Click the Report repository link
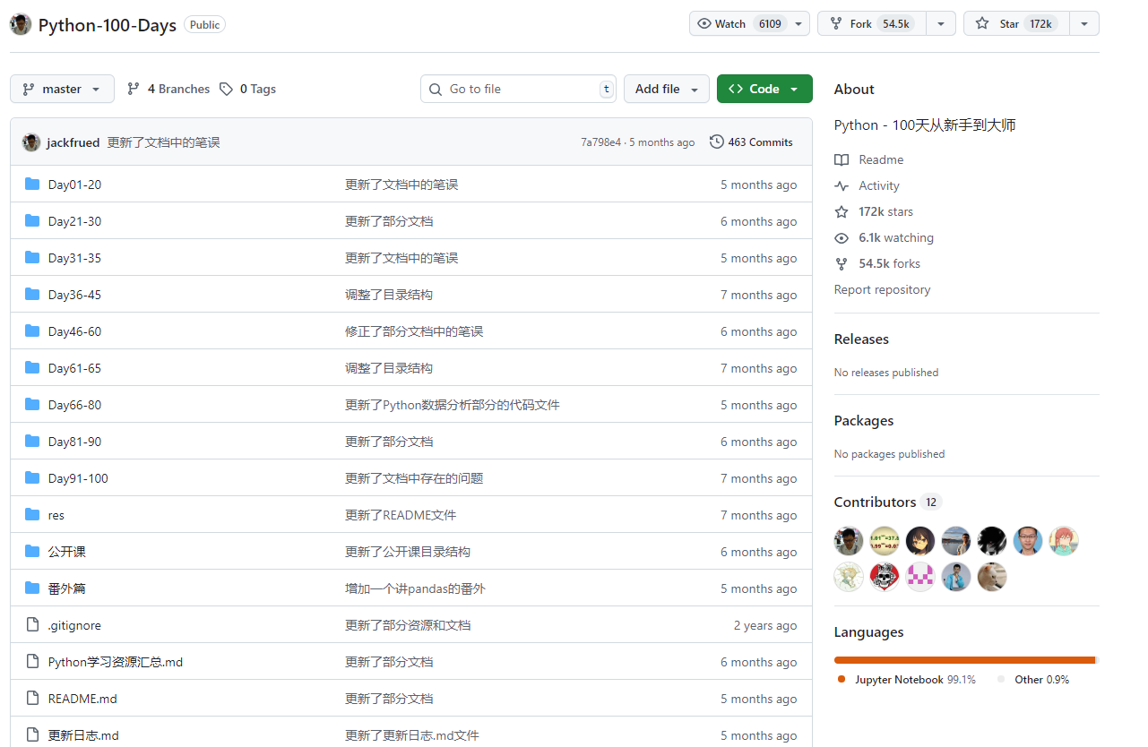 pyautogui.click(x=882, y=289)
